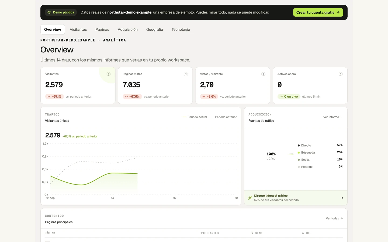Click the % TOT. column header
Image resolution: width=388 pixels, height=242 pixels.
(x=307, y=233)
